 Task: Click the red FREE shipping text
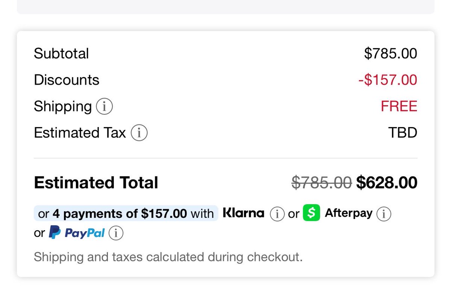coord(399,106)
